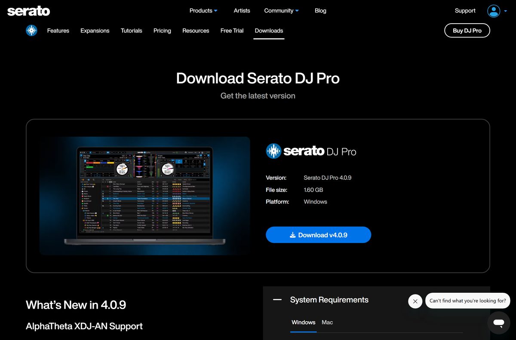Open the Free Trial tab
The height and width of the screenshot is (340, 516).
pos(232,30)
